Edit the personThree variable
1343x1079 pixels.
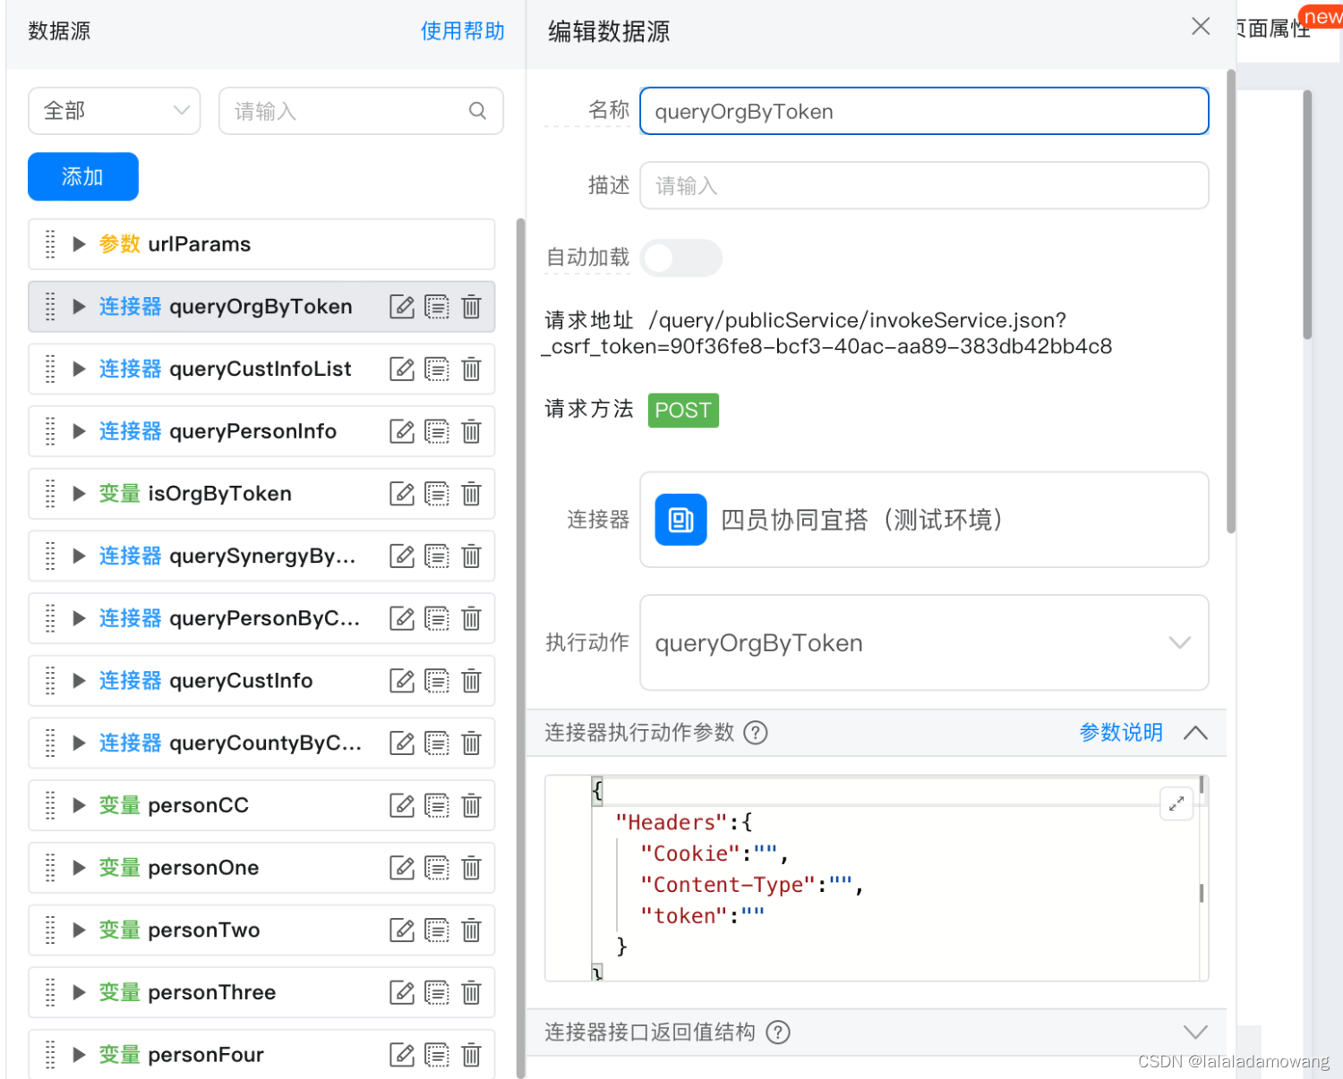pos(402,992)
